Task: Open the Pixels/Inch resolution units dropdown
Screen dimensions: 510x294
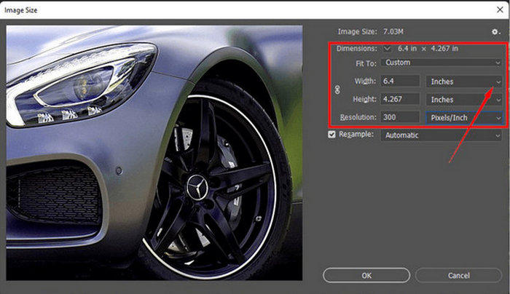Action: 465,117
